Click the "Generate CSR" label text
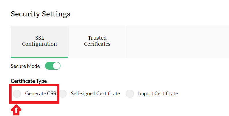The image size is (229, 116). tap(40, 94)
